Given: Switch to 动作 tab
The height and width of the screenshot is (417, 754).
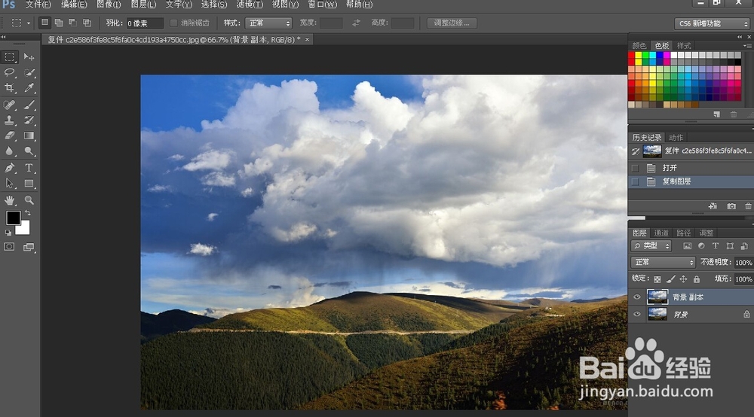Looking at the screenshot, I should tap(676, 137).
